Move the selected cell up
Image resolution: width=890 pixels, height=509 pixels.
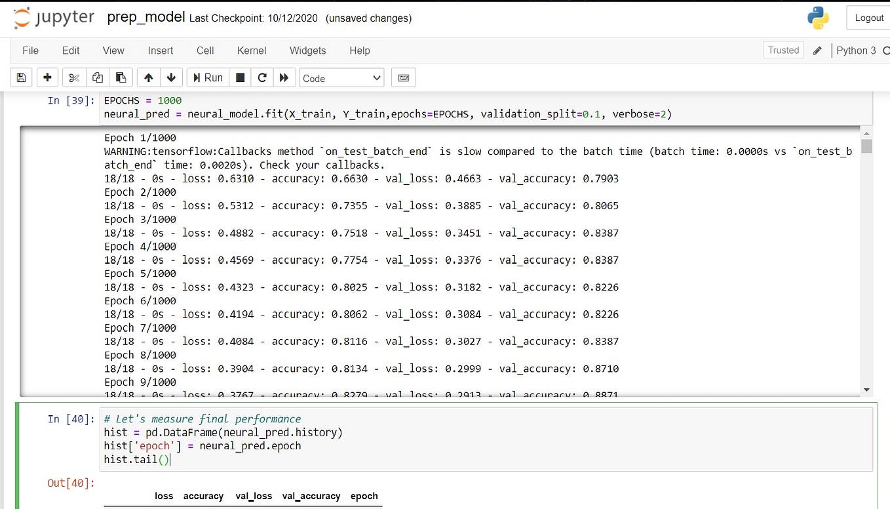[x=147, y=77]
